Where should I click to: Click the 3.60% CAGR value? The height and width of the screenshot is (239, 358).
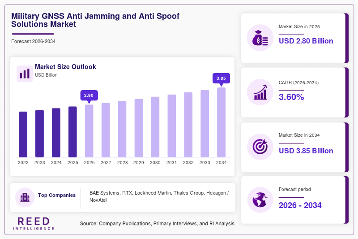pos(291,97)
